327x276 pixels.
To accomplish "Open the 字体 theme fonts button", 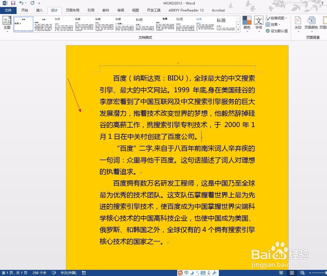I will click(259, 24).
